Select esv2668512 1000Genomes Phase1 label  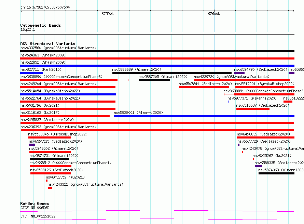pos(71,163)
